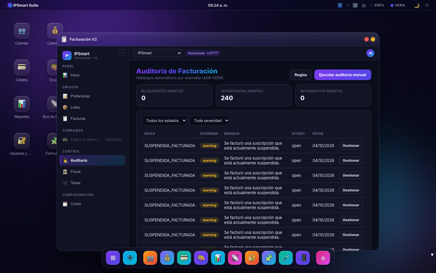Expand the Toda severidad filter
Image resolution: width=436 pixels, height=273 pixels.
(x=210, y=121)
